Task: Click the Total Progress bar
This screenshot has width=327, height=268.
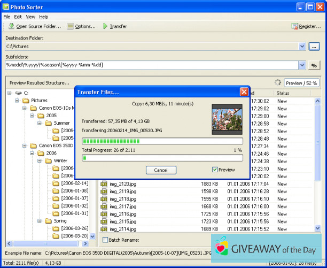Action: coord(162,158)
